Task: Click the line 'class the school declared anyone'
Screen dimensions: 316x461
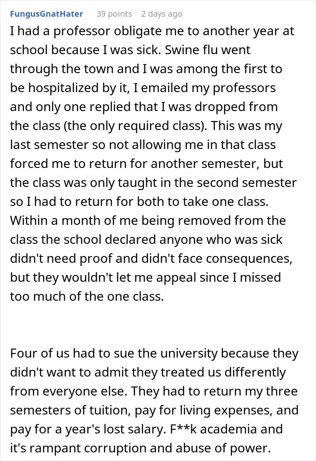Action: click(x=146, y=240)
